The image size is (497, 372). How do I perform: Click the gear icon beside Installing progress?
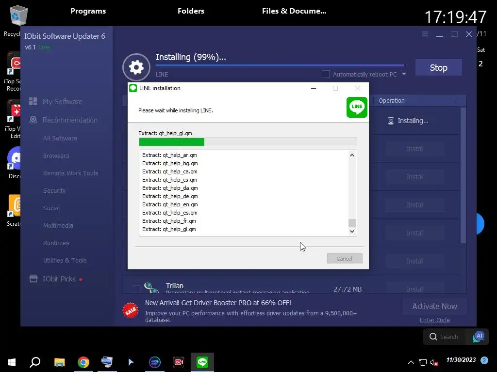click(136, 67)
